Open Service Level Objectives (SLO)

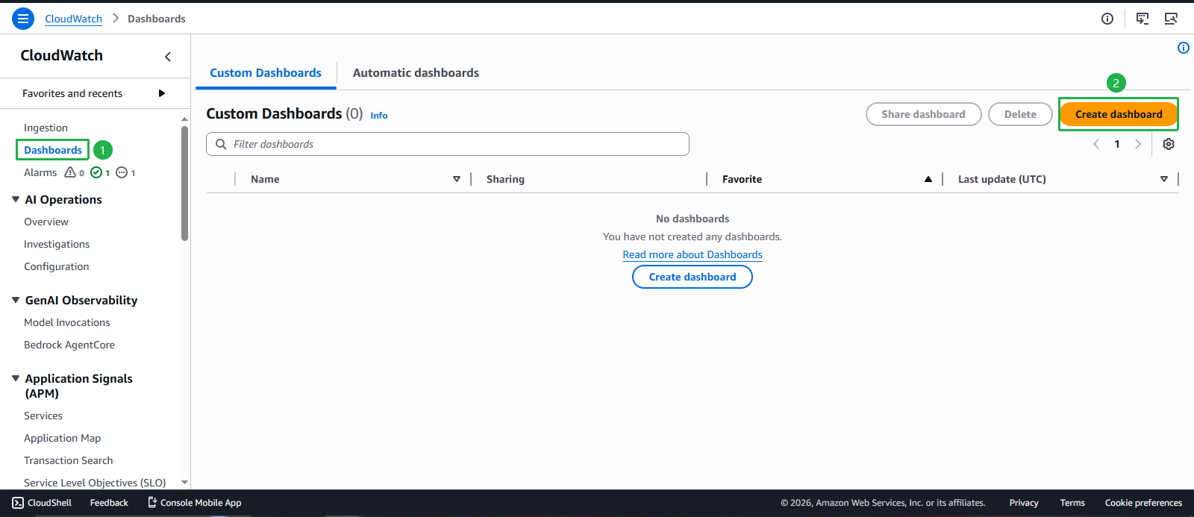click(x=95, y=483)
